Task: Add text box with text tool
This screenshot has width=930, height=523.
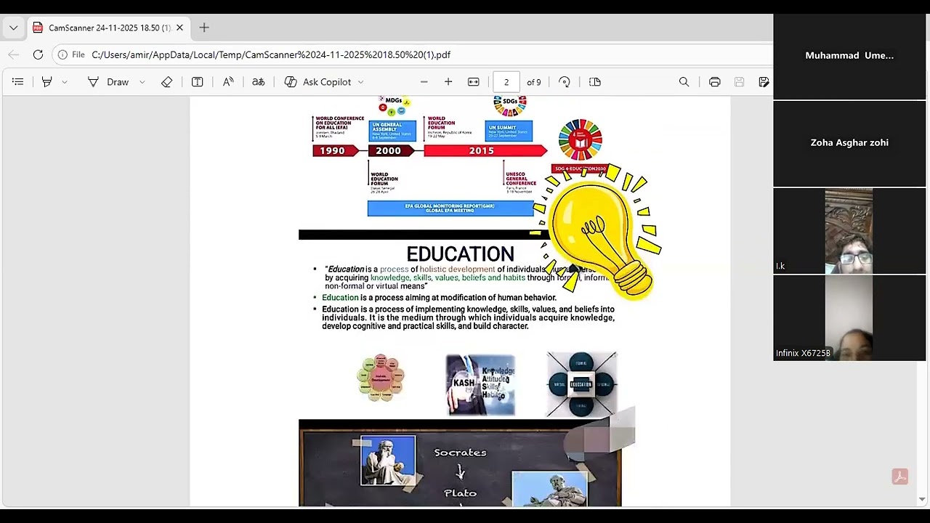Action: (x=197, y=82)
